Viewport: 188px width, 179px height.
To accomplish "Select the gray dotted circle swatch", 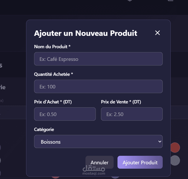I will click(x=175, y=160).
